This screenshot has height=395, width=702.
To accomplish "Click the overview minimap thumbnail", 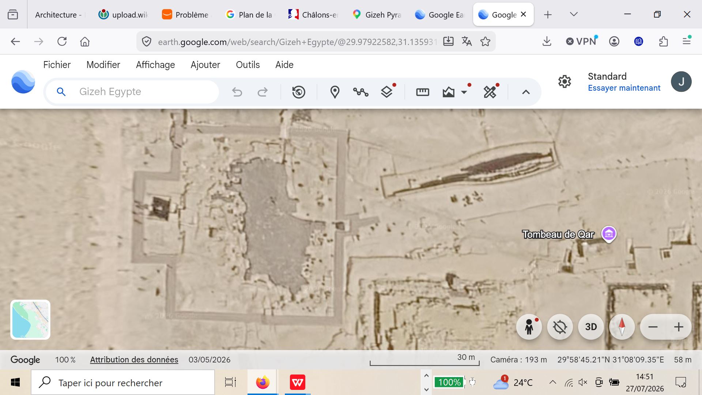I will (x=30, y=320).
